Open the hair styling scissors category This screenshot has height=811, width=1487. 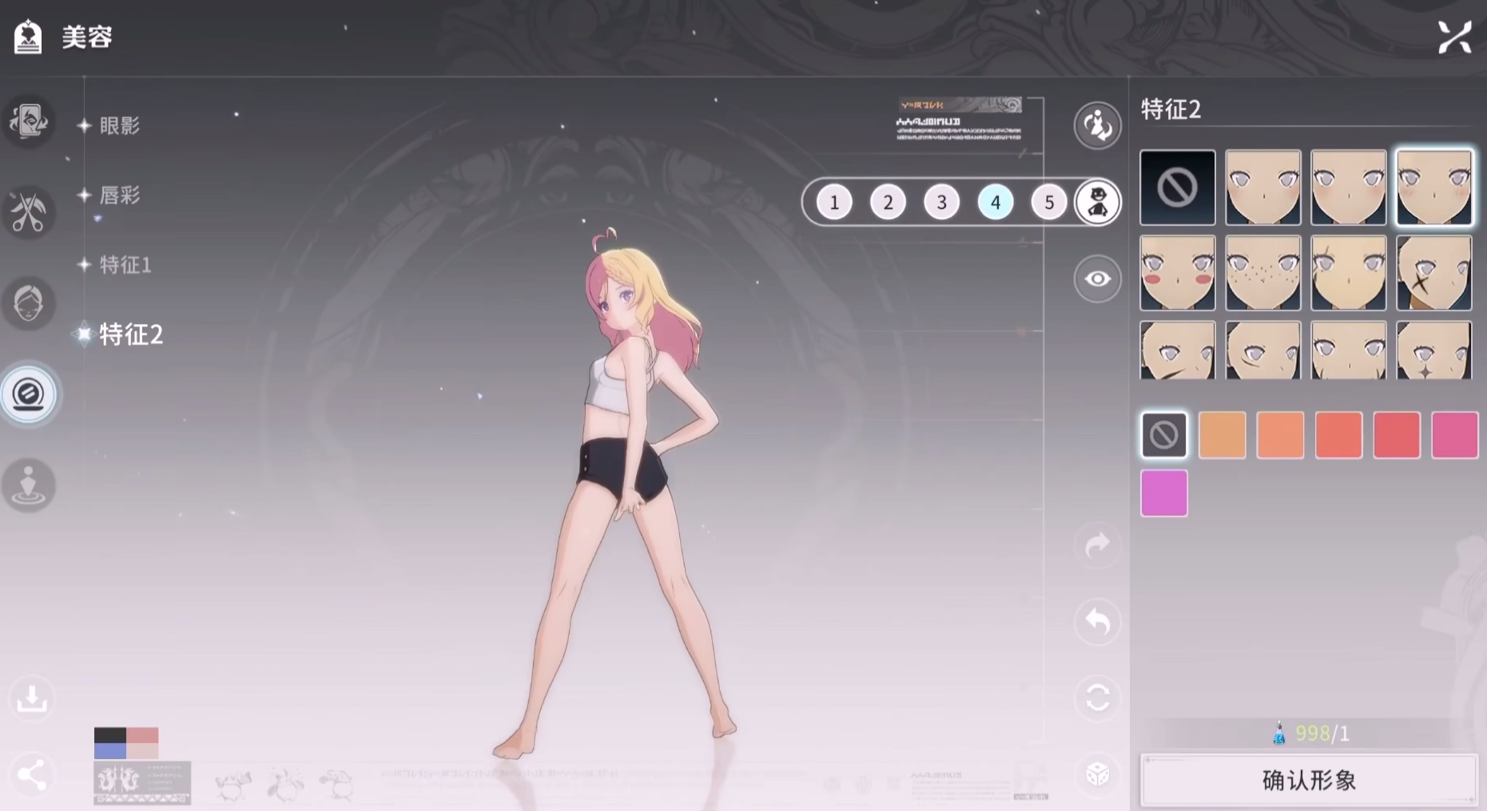[x=29, y=212]
